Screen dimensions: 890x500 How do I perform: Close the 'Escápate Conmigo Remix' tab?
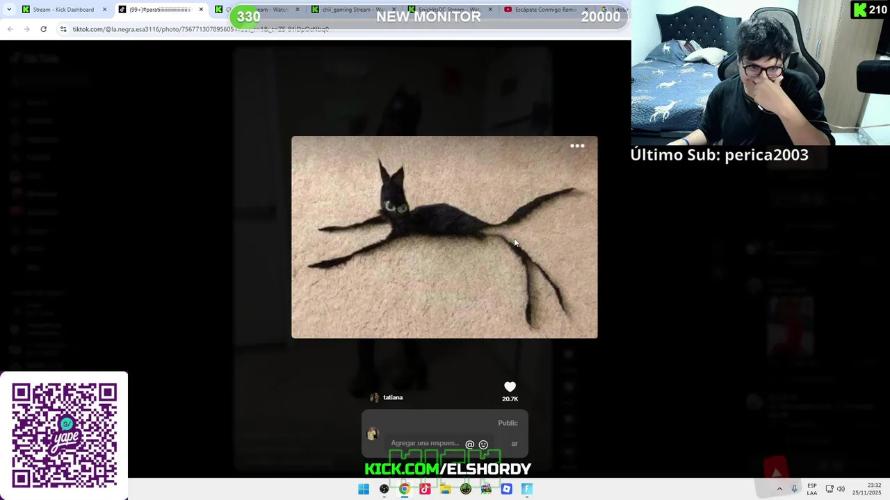pyautogui.click(x=586, y=10)
